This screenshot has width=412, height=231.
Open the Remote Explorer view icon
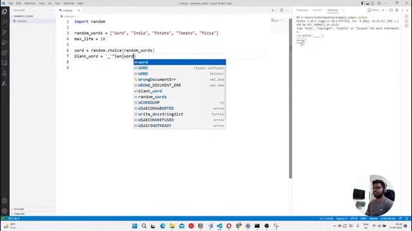click(5, 63)
